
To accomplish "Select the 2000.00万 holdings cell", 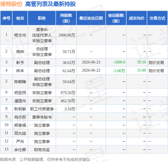I will tap(67, 35).
